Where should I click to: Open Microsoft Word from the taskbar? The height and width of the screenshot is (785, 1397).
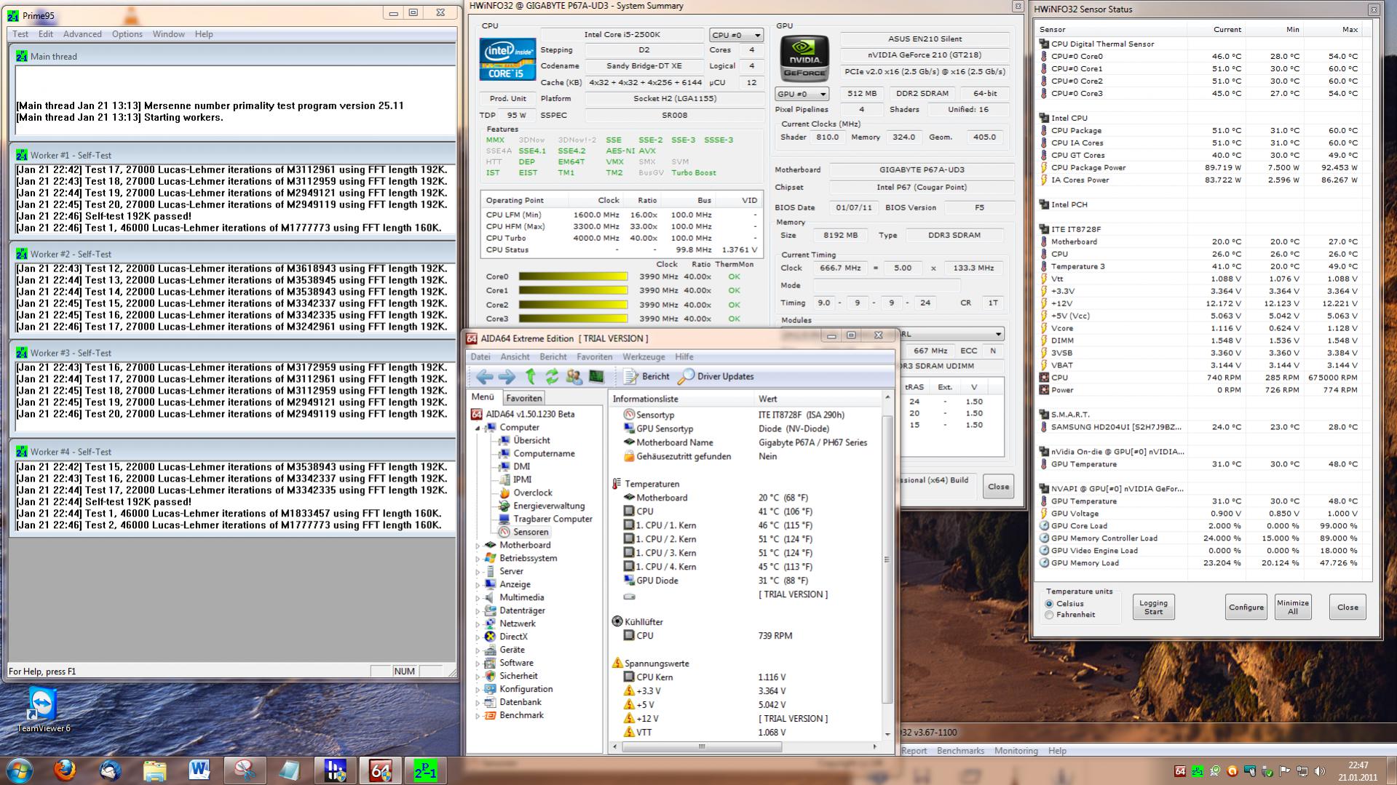click(200, 770)
